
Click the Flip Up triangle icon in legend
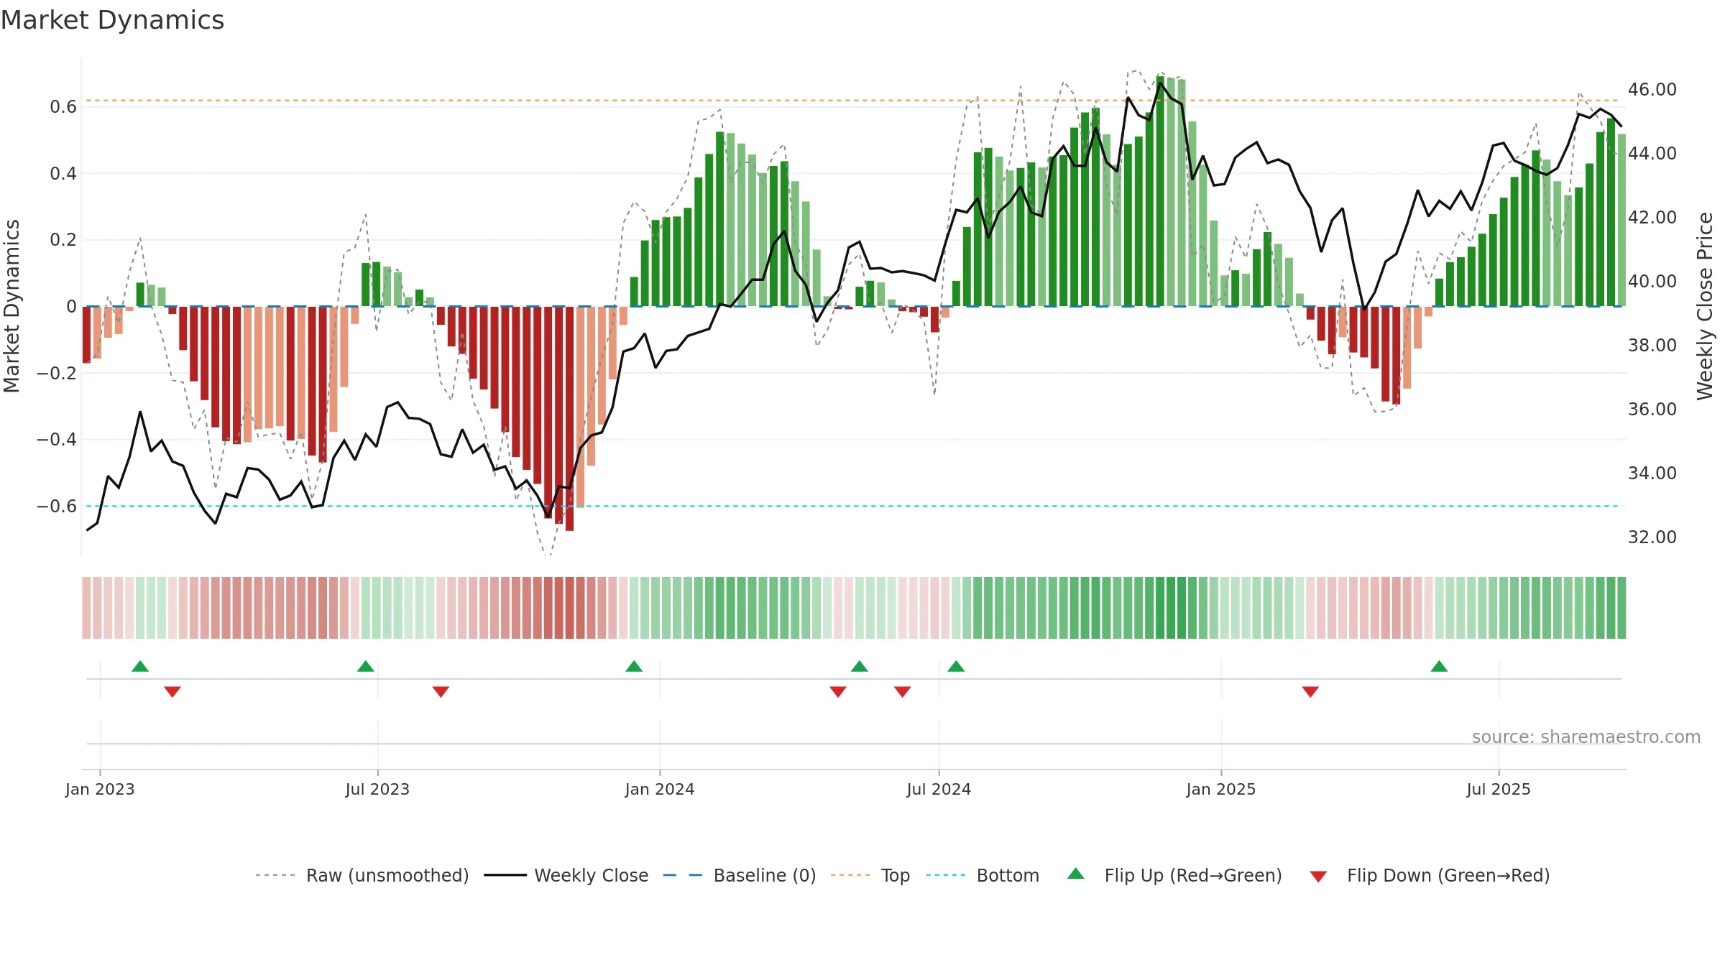[1075, 874]
